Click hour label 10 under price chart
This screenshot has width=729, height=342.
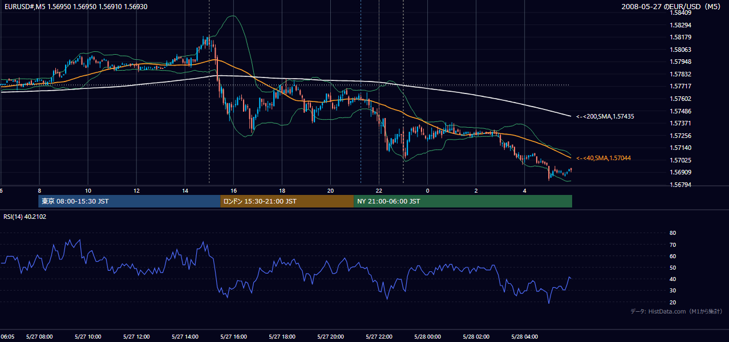click(x=88, y=190)
